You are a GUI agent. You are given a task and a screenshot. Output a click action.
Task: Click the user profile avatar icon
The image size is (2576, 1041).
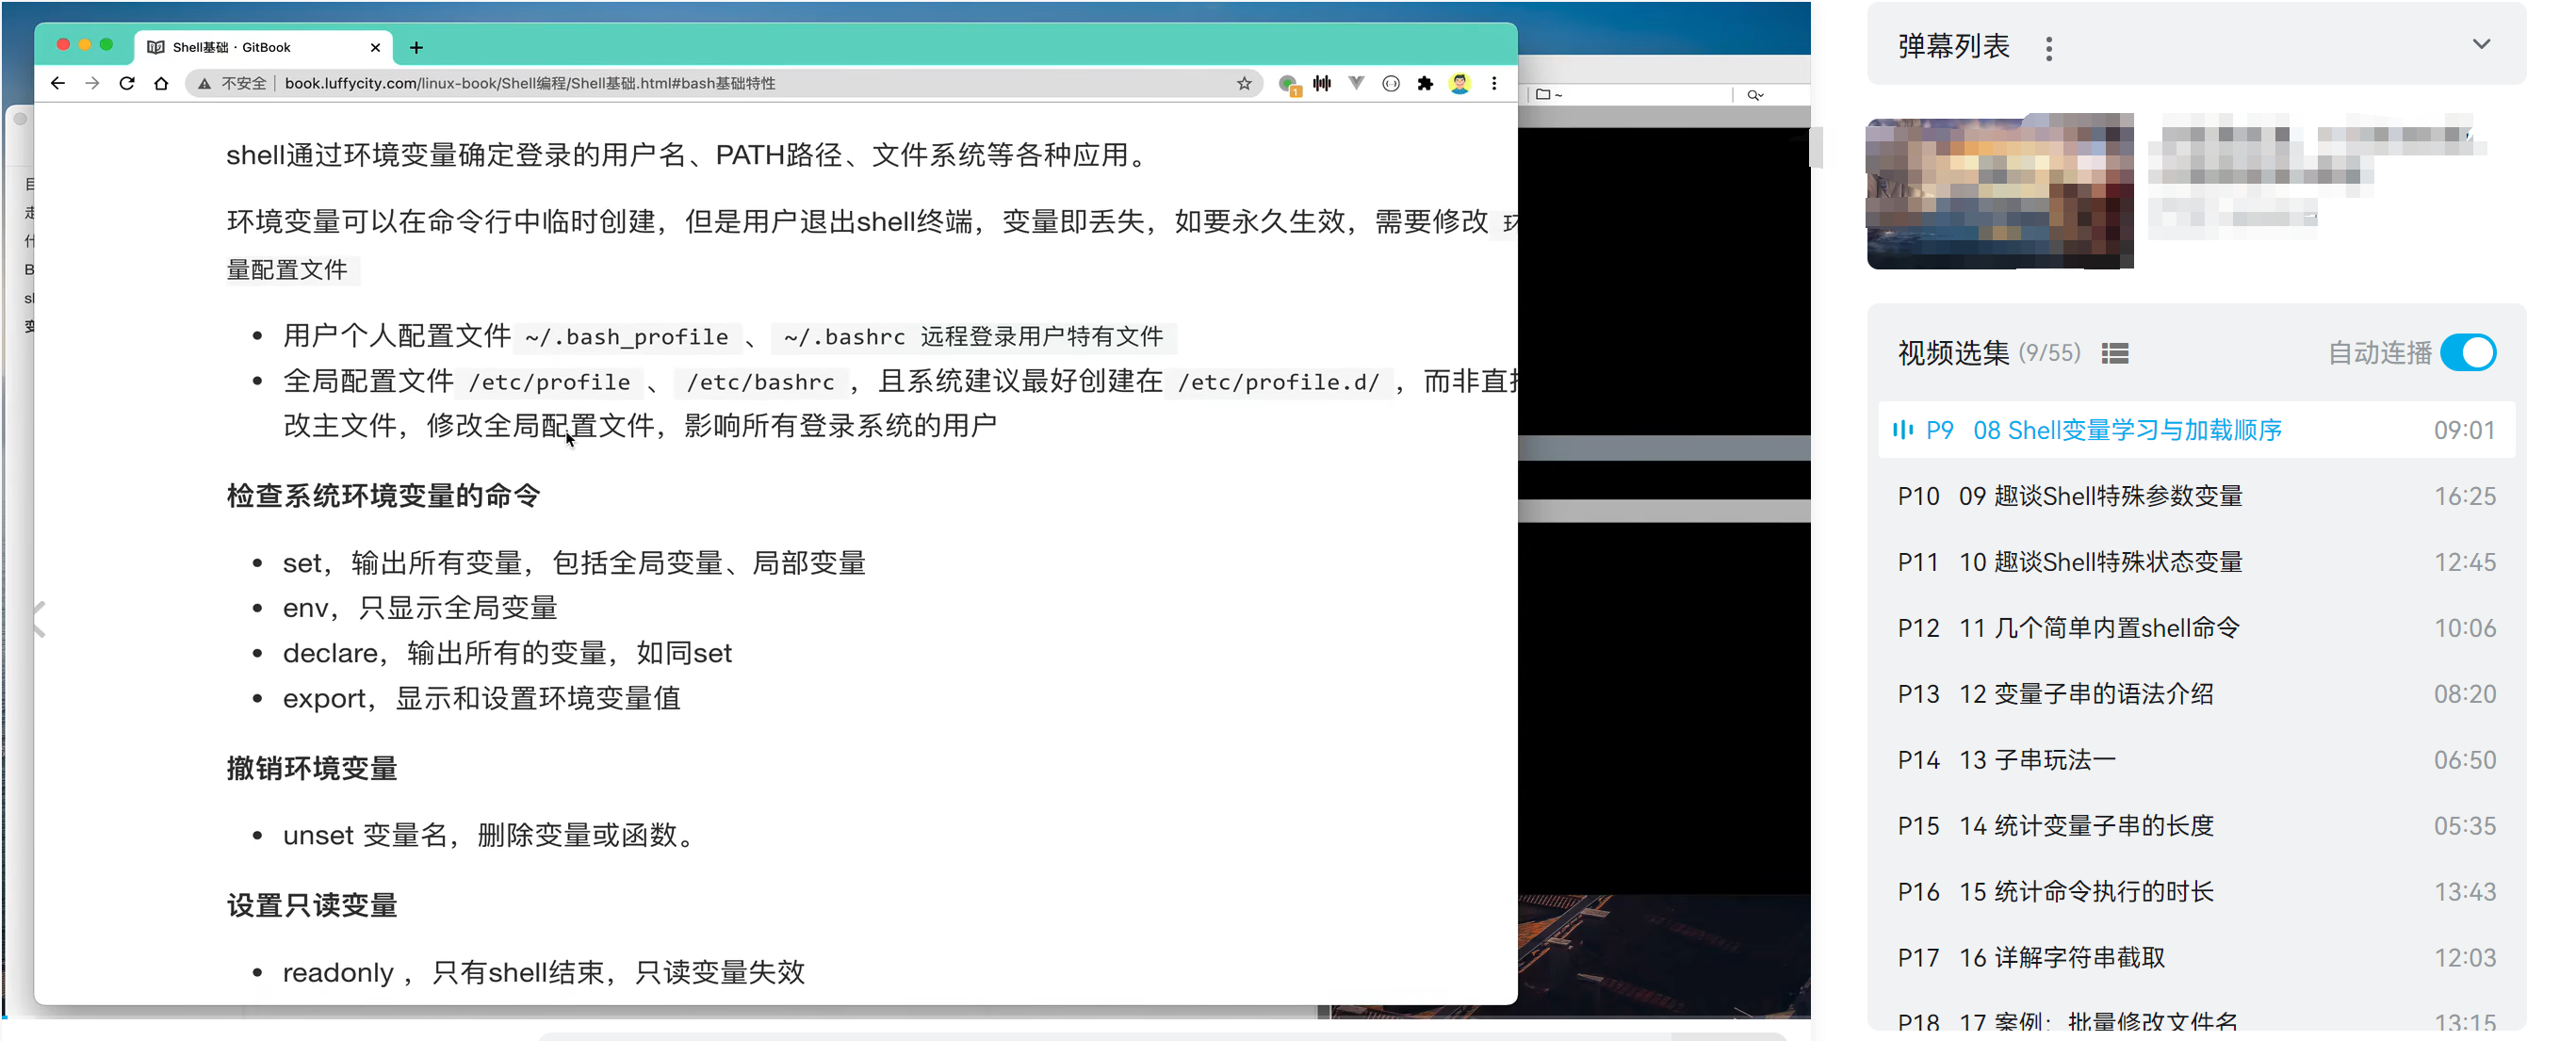click(x=1460, y=83)
